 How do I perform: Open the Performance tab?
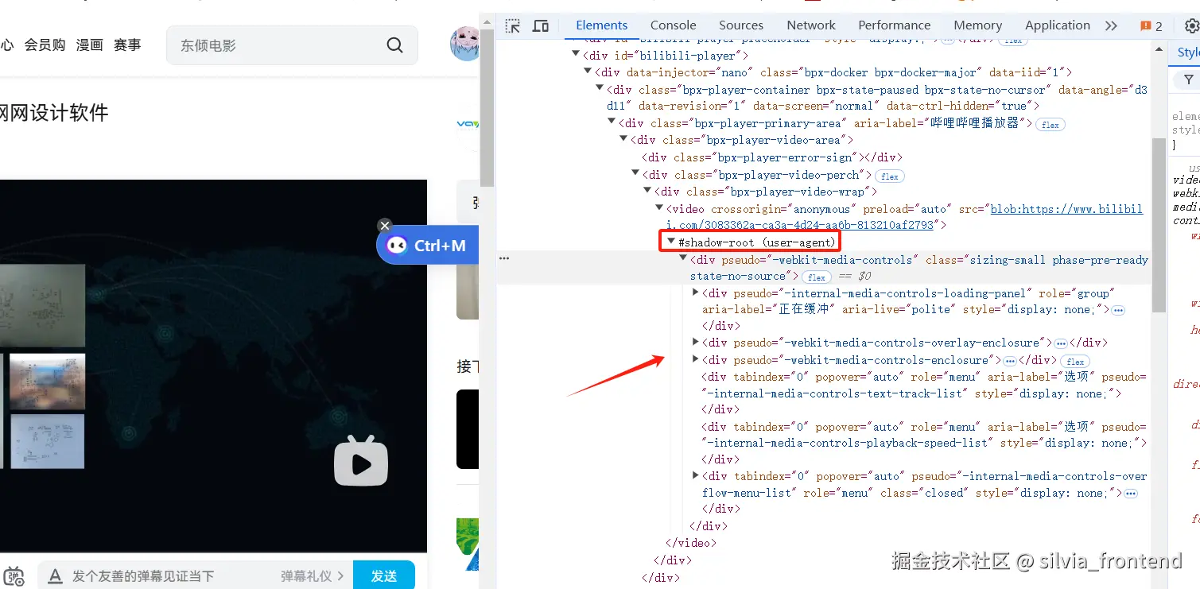[894, 25]
